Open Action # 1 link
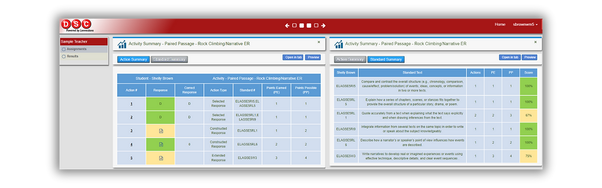The image size is (602, 188). click(131, 104)
